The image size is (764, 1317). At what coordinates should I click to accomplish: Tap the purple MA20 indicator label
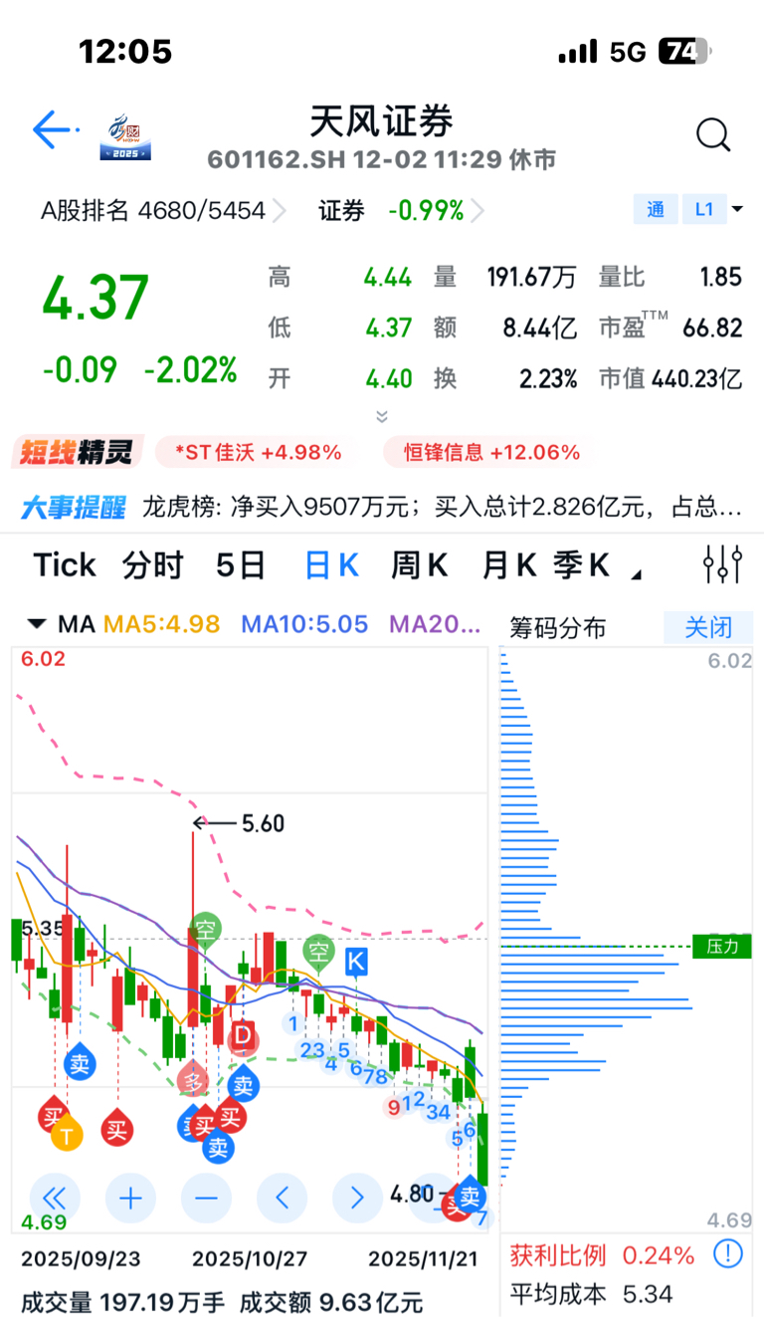coord(436,624)
